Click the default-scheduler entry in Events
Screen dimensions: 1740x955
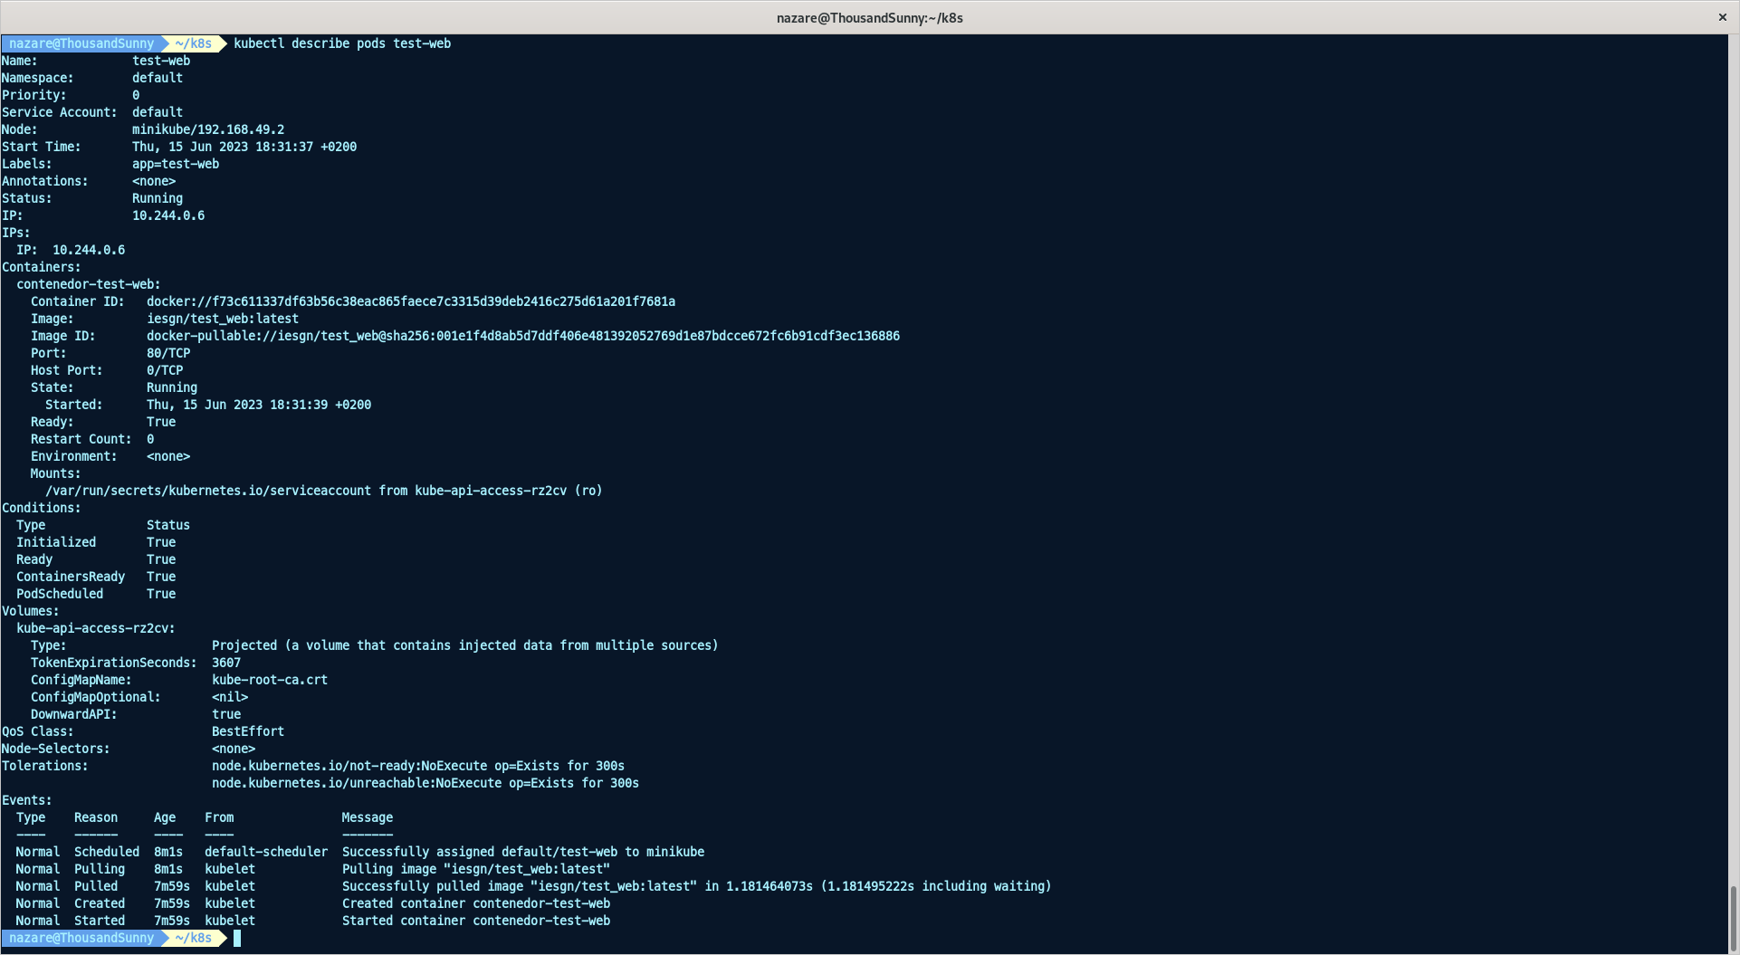[x=265, y=852]
